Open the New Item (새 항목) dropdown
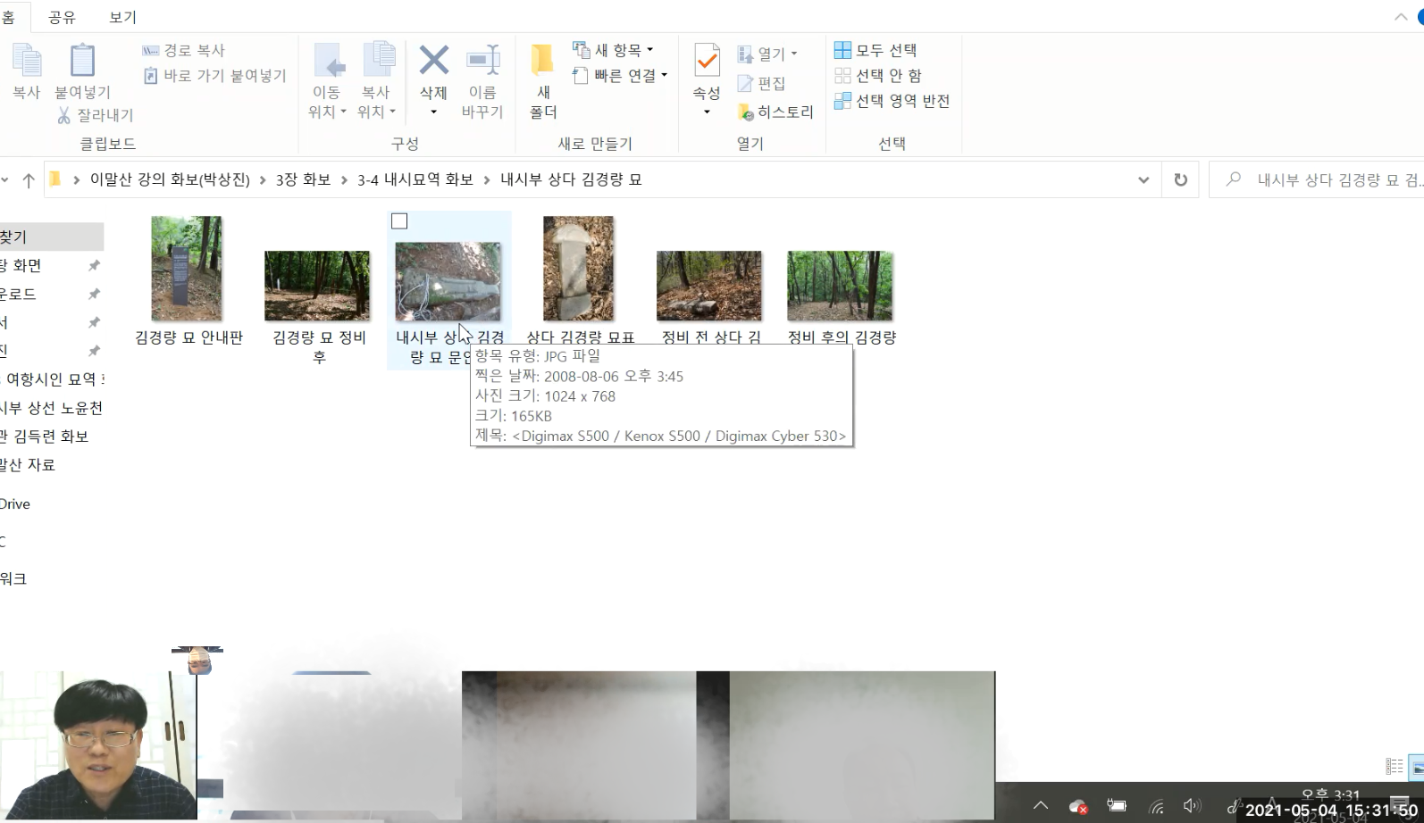This screenshot has width=1424, height=823. tap(614, 50)
